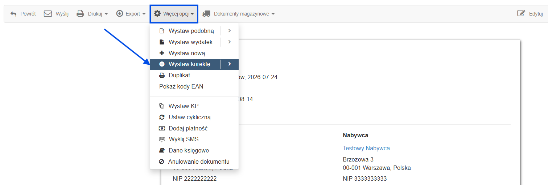The width and height of the screenshot is (548, 185).
Task: Open the Testowy Nabywca buyer link
Action: (366, 148)
